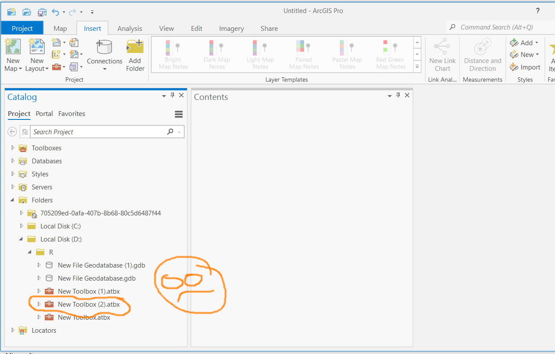Screen dimensions: 555x354
Task: Open the Project tab
Action: [22, 28]
